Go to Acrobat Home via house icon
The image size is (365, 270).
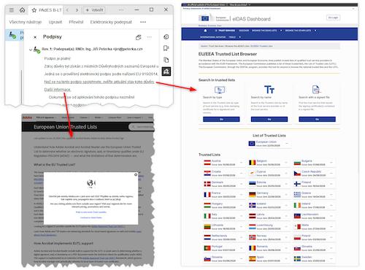click(22, 10)
